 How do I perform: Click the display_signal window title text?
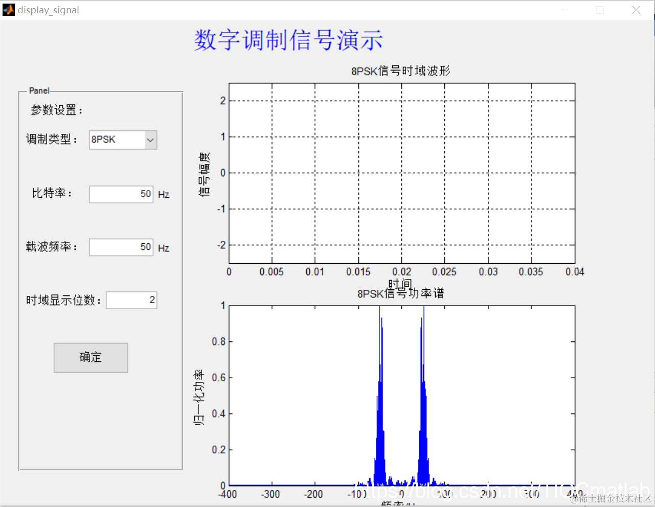pos(49,10)
